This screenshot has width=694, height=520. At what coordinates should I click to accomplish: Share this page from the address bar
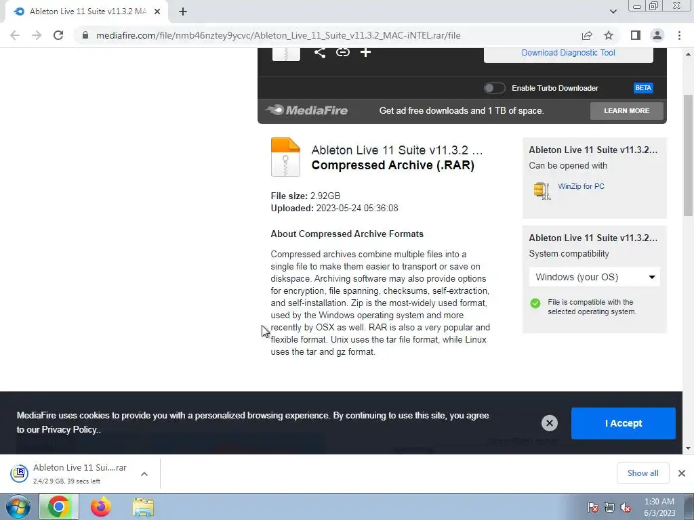point(587,35)
